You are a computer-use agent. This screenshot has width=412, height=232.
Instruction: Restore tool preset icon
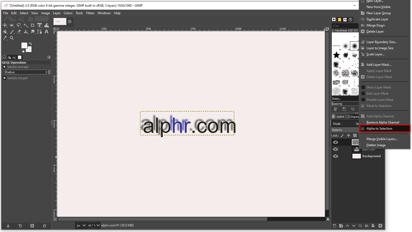[20, 226]
